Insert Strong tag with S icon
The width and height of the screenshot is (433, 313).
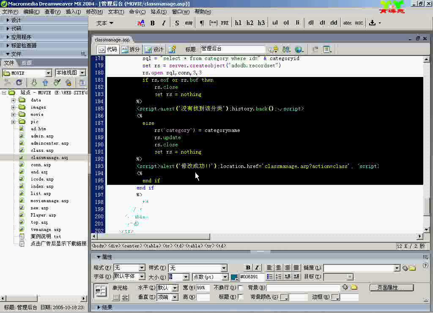(177, 23)
